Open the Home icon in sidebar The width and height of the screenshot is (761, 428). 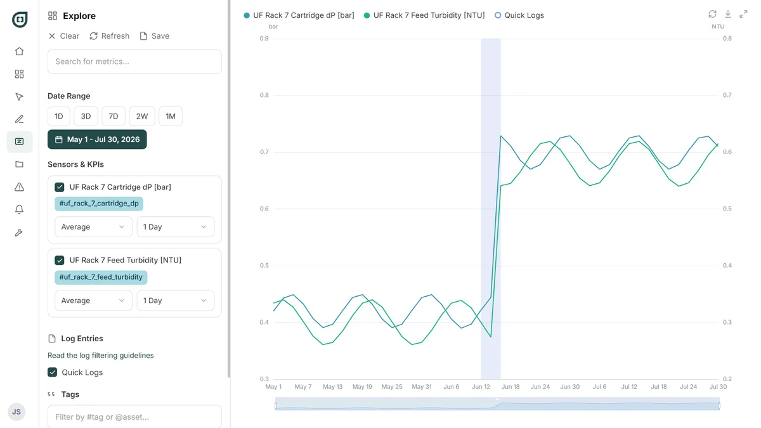19,51
